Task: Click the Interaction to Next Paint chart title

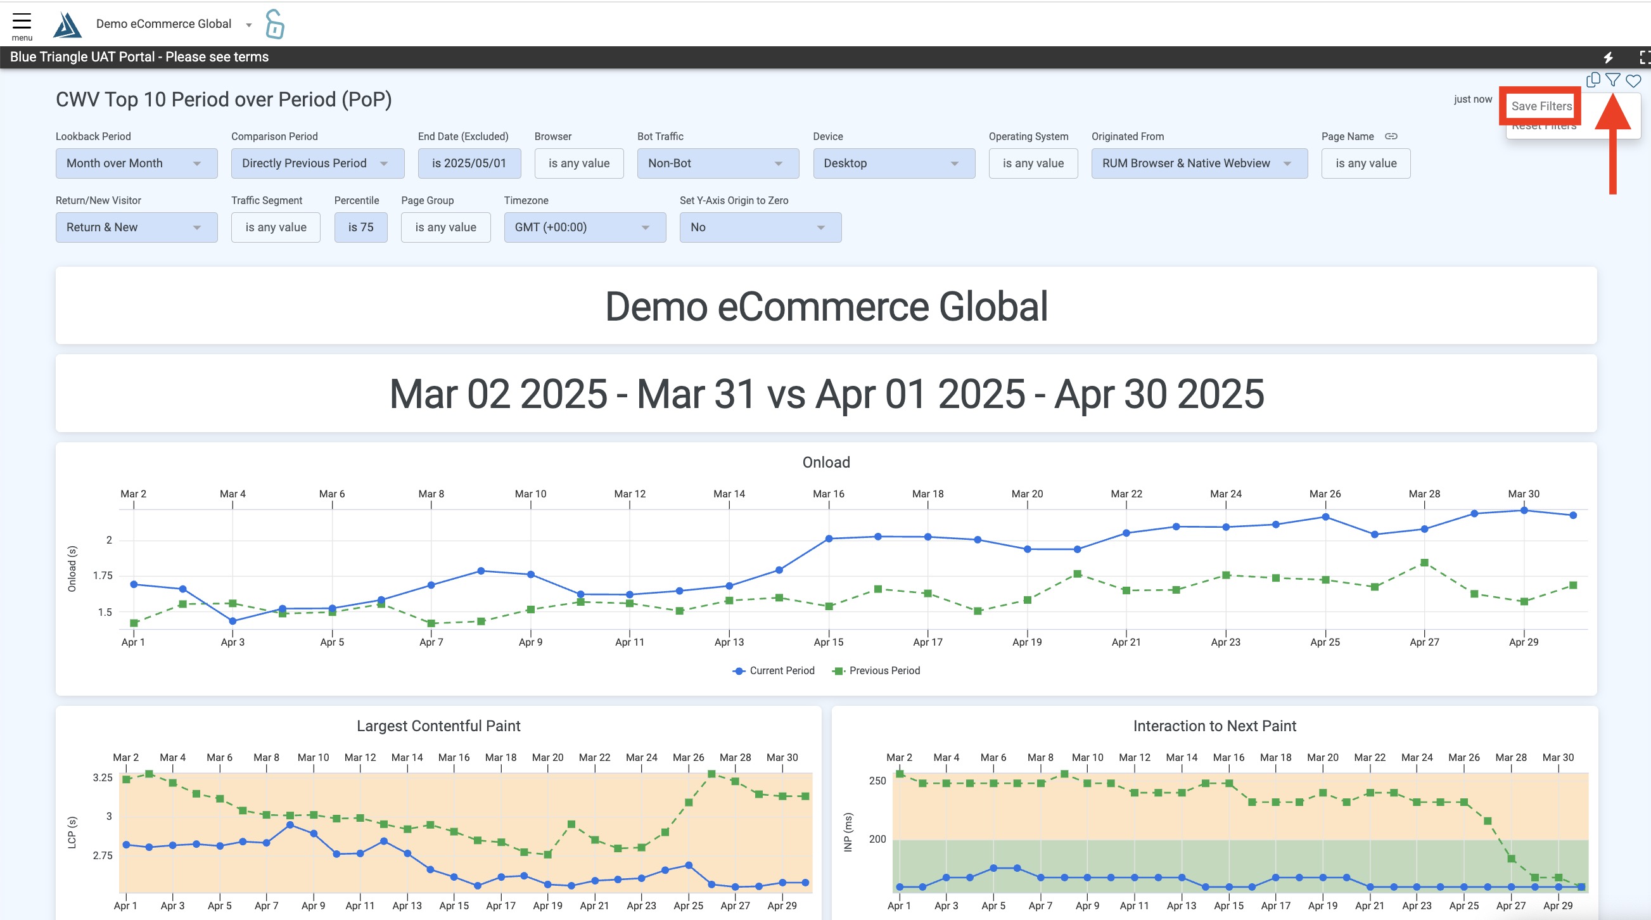Action: 1214,725
